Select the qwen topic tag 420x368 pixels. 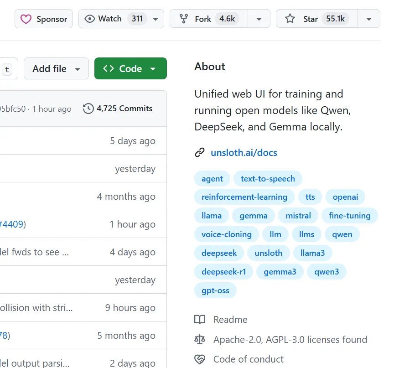342,234
